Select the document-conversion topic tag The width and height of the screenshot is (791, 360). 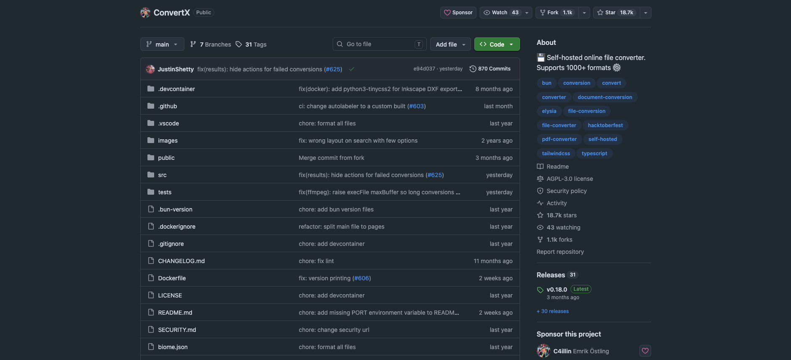605,97
